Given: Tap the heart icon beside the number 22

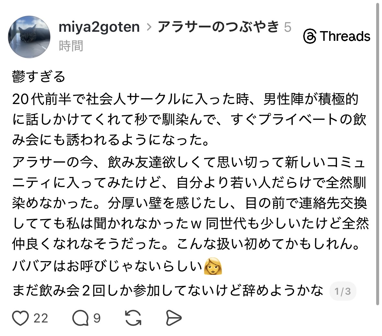Looking at the screenshot, I should [20, 318].
